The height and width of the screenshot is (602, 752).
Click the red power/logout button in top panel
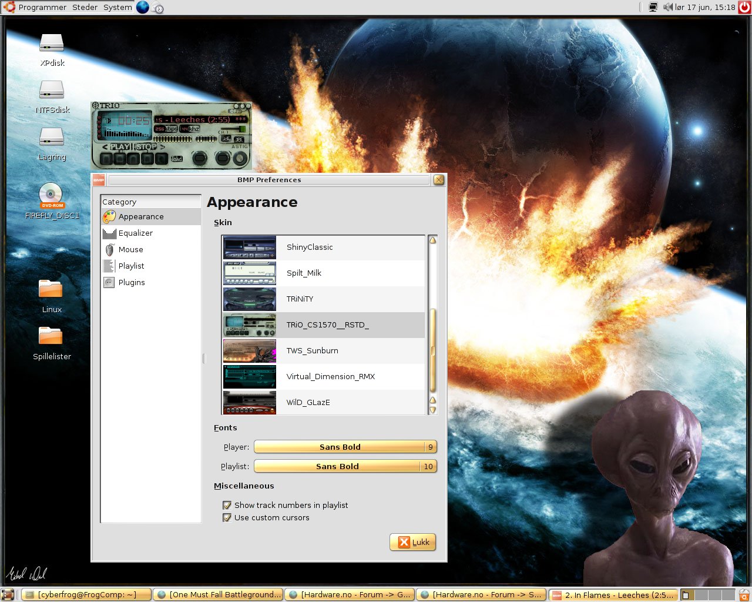coord(744,7)
